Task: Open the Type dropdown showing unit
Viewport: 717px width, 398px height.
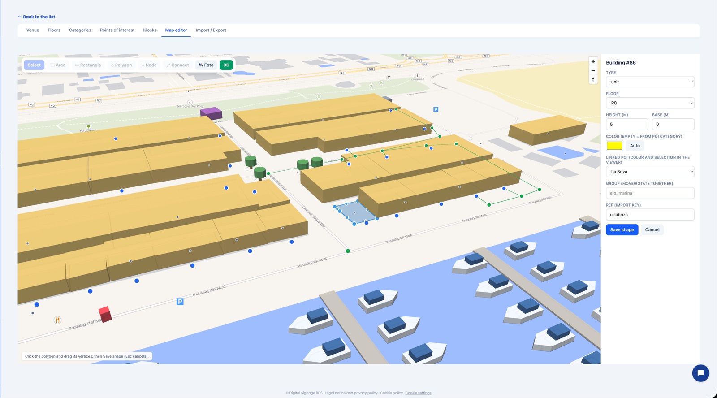Action: (x=650, y=82)
